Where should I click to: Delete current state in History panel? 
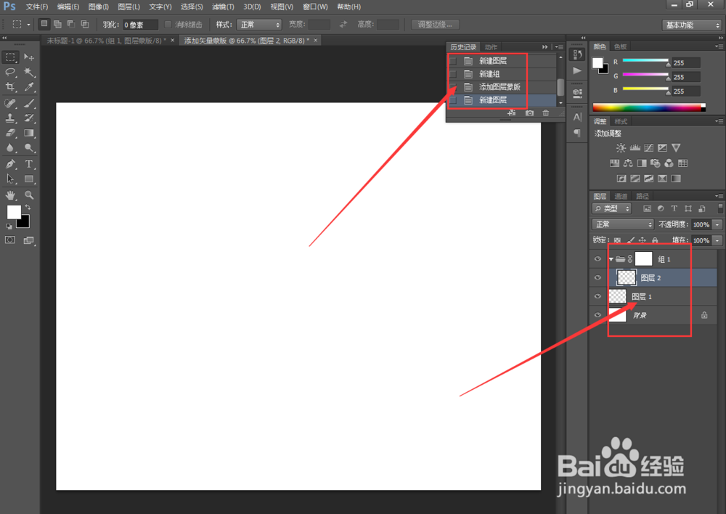(x=546, y=113)
